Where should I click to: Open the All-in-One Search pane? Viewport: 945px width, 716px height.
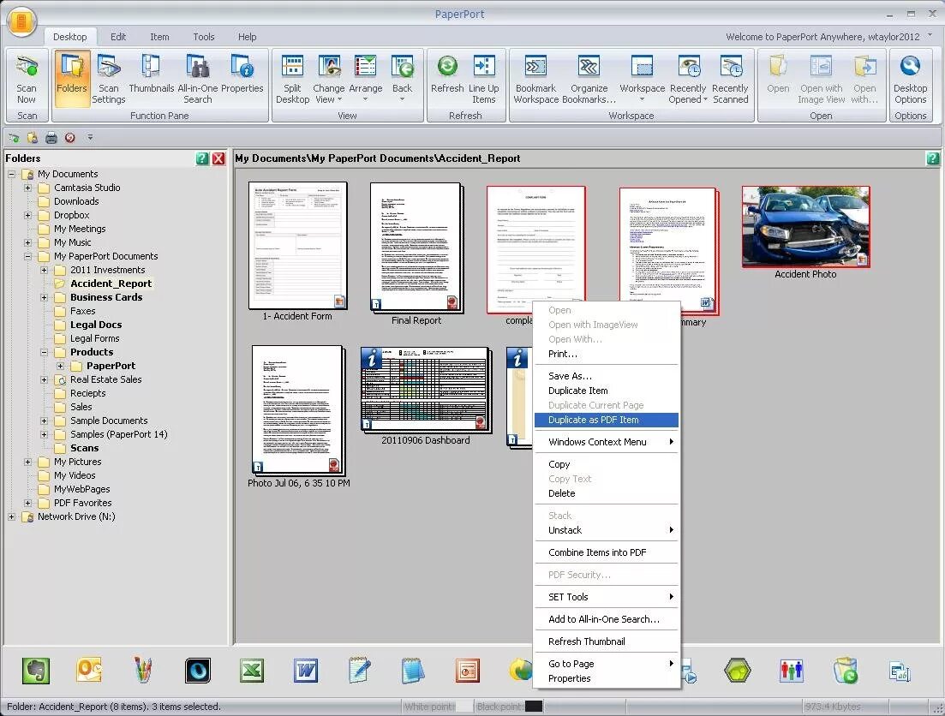(198, 79)
